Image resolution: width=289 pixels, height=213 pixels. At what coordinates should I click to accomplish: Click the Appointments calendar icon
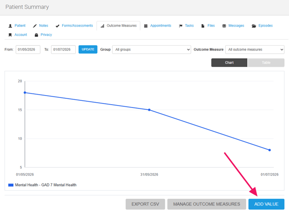(x=146, y=26)
